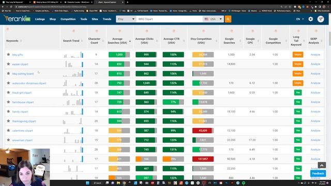Click the Spotify taskbar icon
The width and height of the screenshot is (331, 186).
244,183
